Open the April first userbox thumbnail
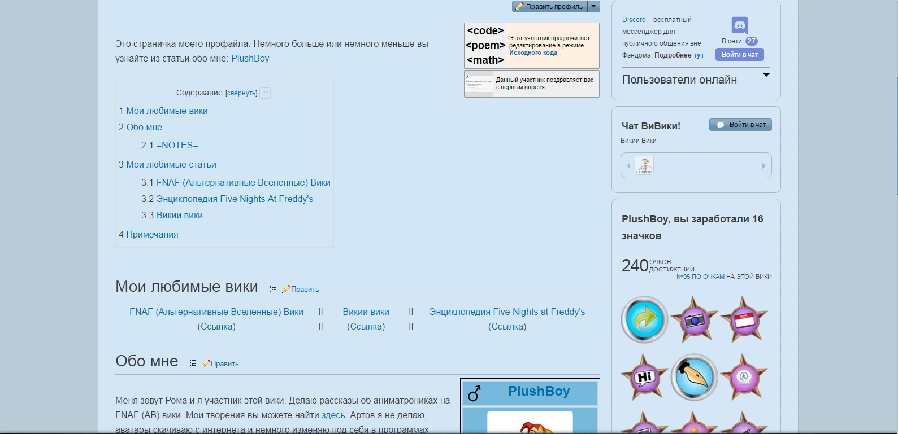The width and height of the screenshot is (898, 434). (479, 84)
